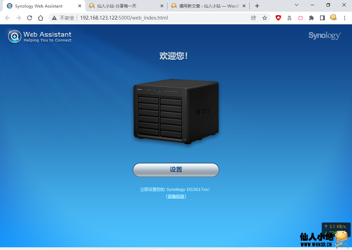Reload the current page
The height and width of the screenshot is (250, 352).
tap(30, 18)
